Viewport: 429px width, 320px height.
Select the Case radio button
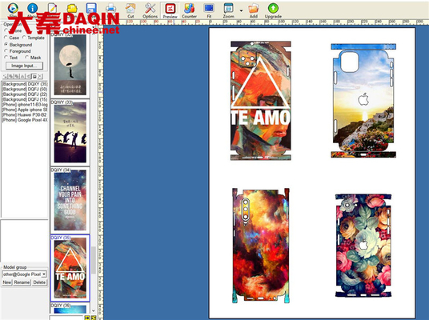pyautogui.click(x=12, y=38)
